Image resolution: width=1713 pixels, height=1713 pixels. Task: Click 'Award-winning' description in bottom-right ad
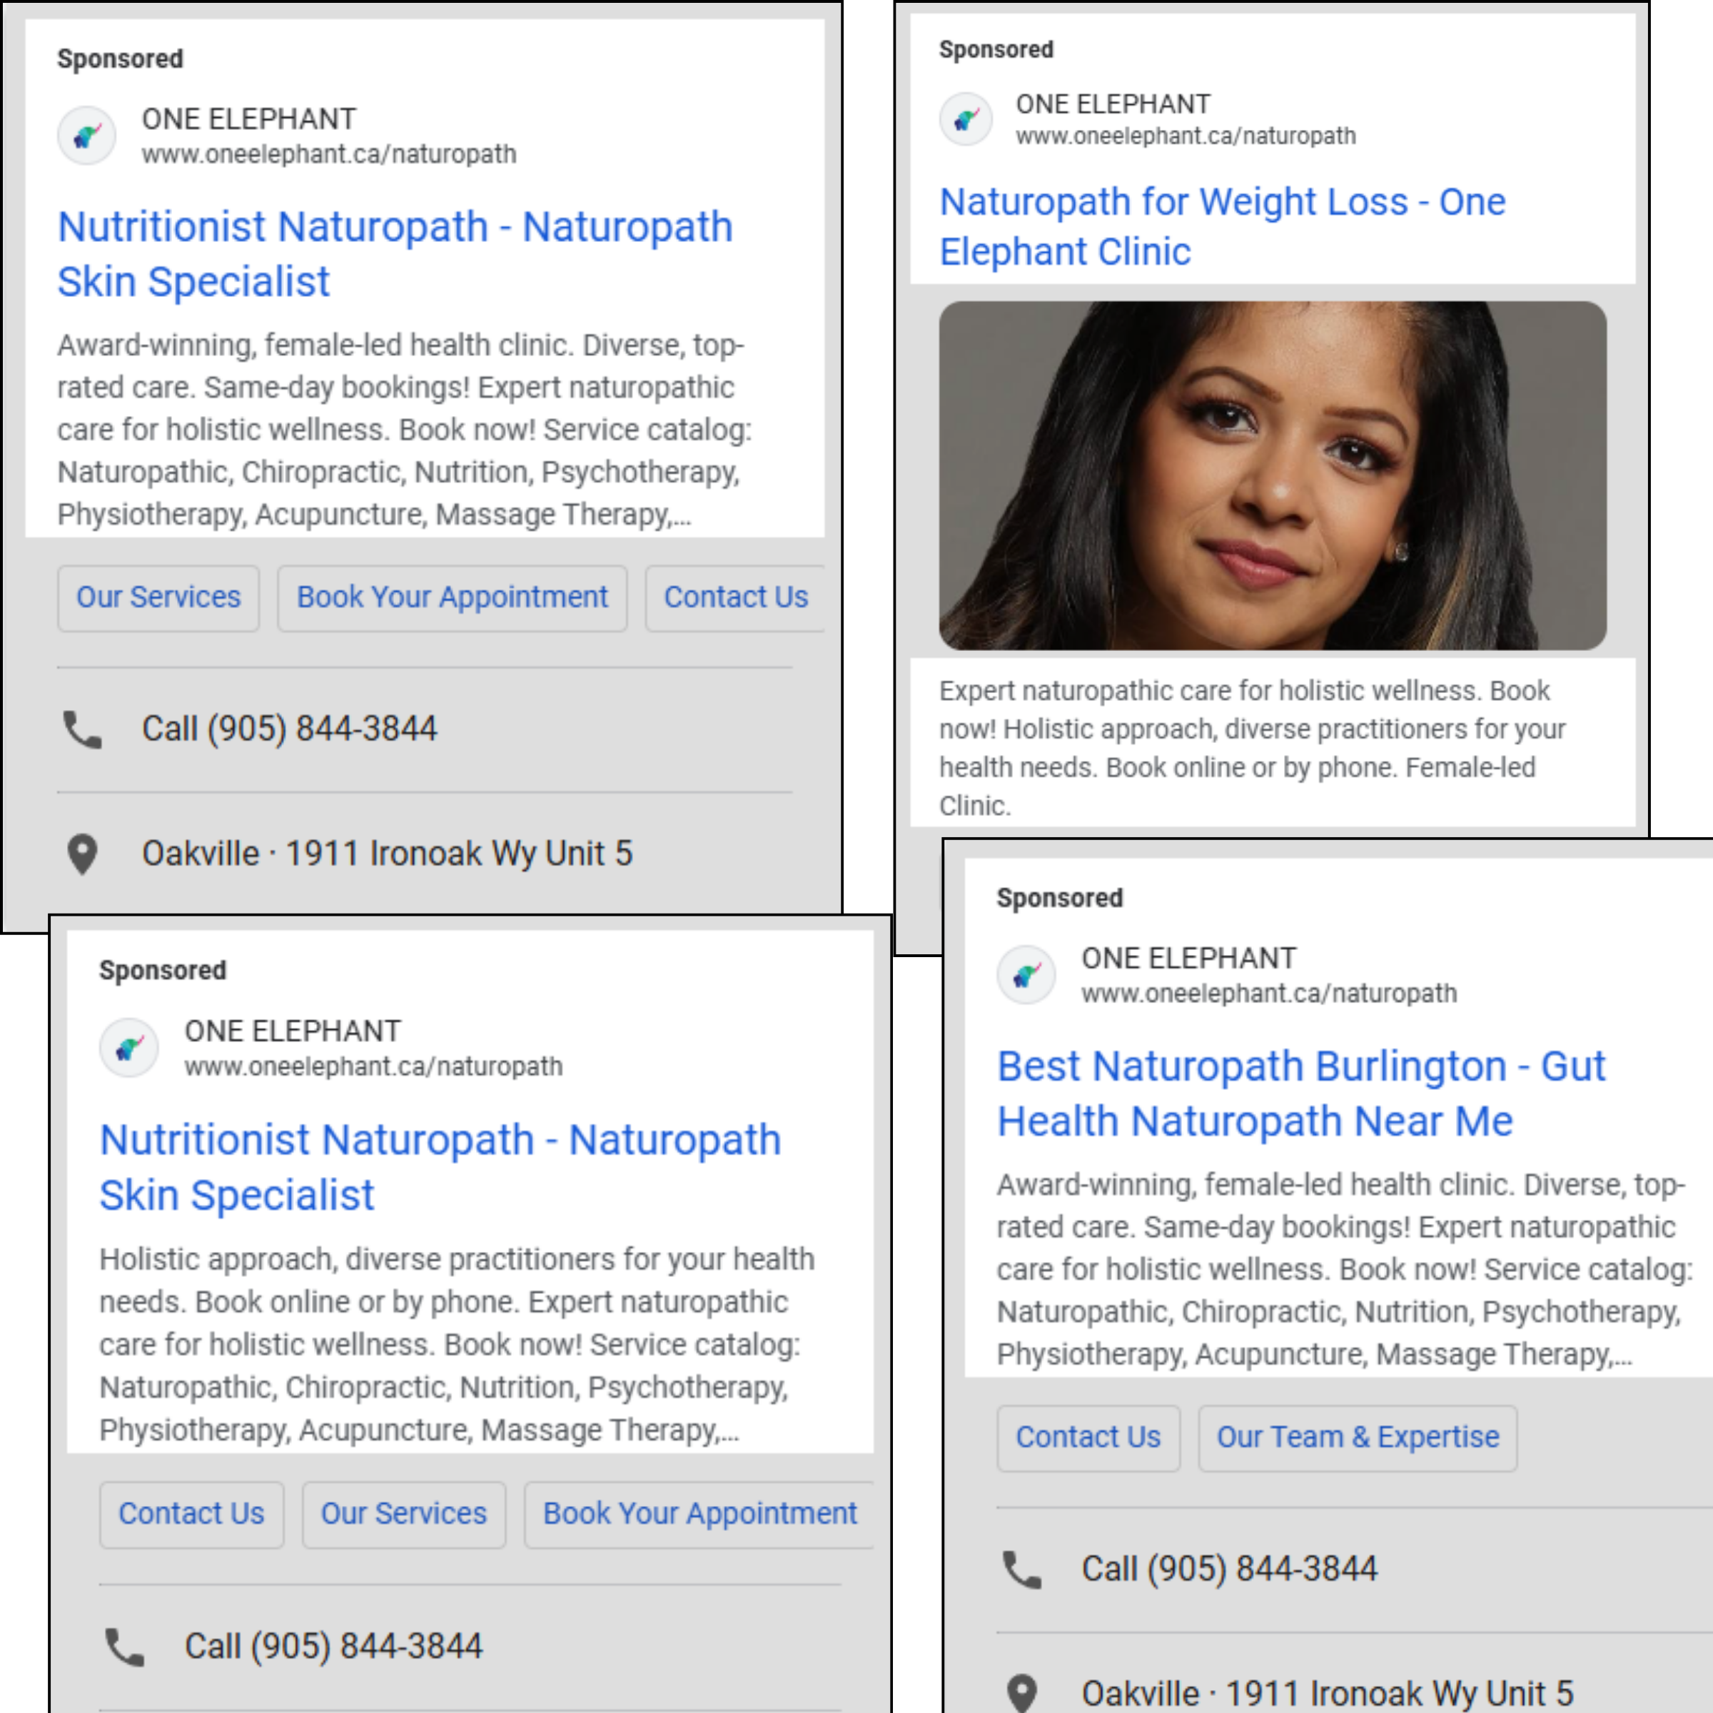point(1344,1269)
